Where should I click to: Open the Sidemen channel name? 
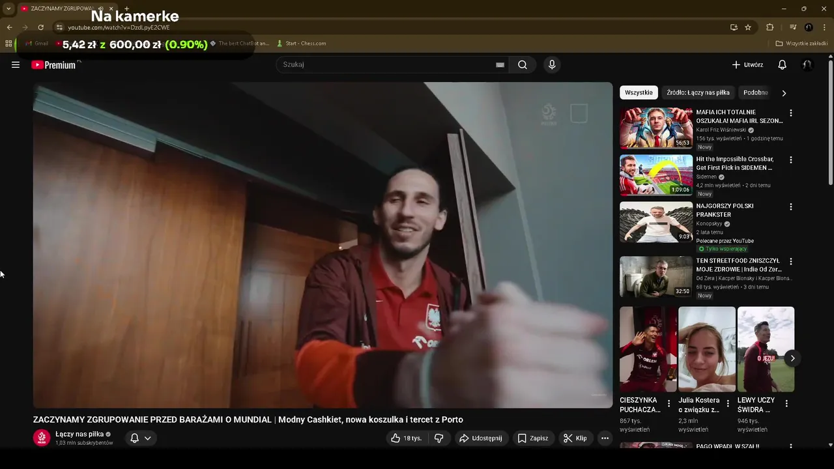point(706,177)
